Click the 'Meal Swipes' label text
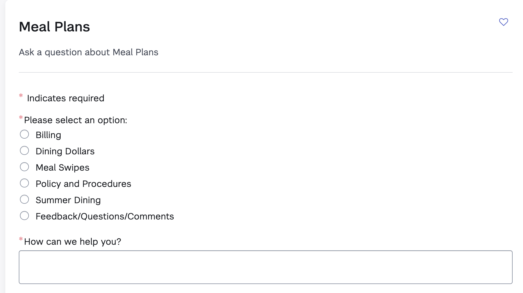523x293 pixels. point(63,168)
